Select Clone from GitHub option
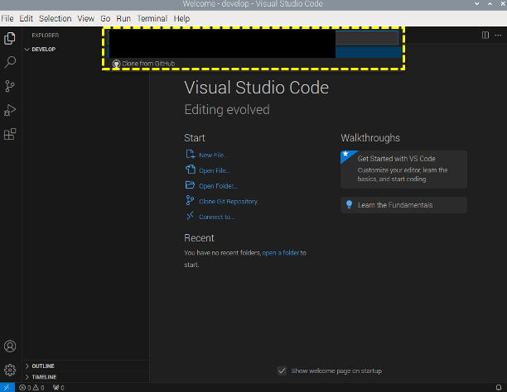Screen dimensions: 507x392 coord(254,64)
